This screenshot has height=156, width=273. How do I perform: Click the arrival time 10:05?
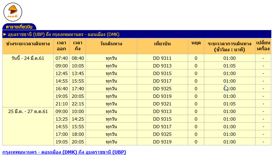click(x=78, y=66)
